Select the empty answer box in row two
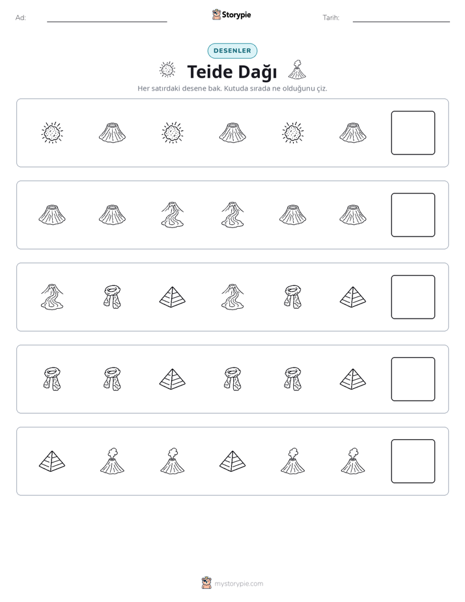Viewport: 465px width, 602px height. 413,215
